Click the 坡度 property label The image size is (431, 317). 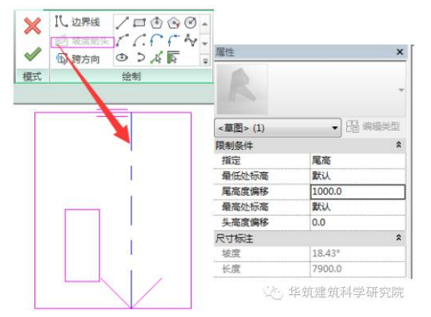pos(231,253)
